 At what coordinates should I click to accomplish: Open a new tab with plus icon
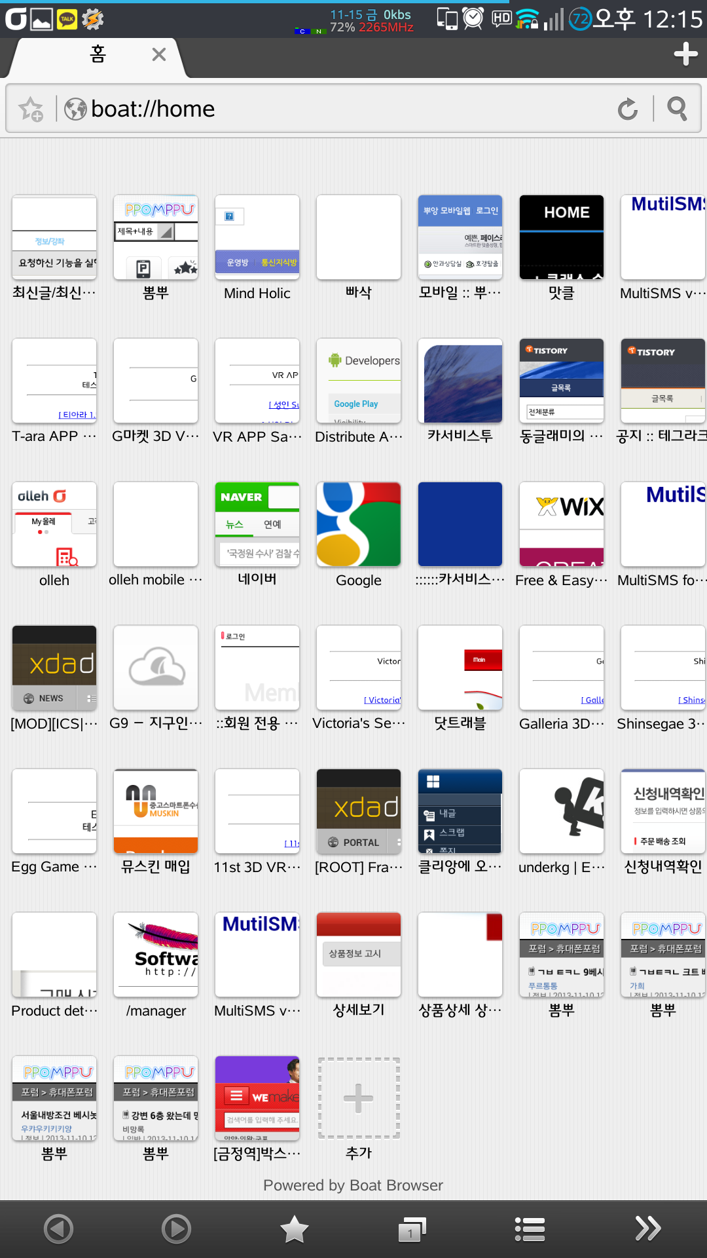685,54
